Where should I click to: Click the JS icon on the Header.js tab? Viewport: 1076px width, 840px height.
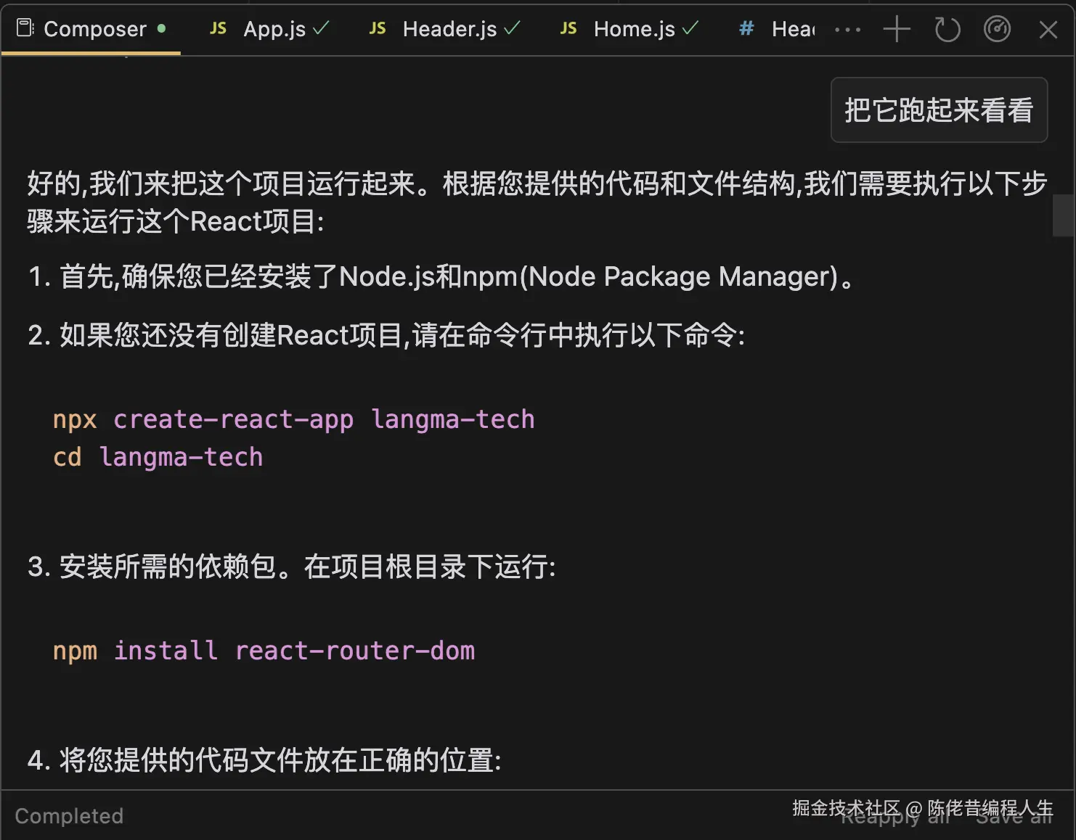[x=377, y=28]
